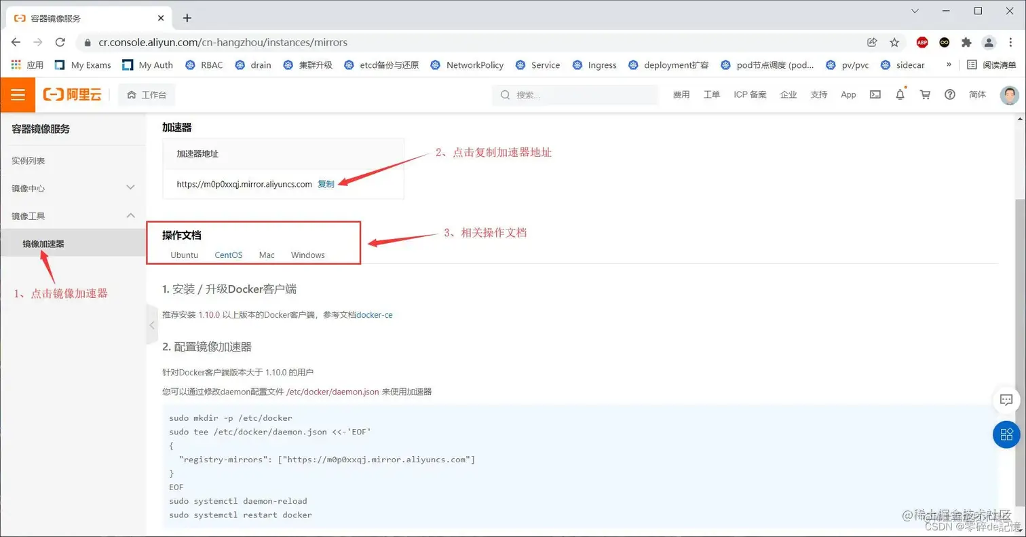The height and width of the screenshot is (537, 1026).
Task: Open the App menu item
Action: click(848, 95)
